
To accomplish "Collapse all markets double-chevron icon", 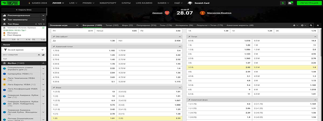I will (x=318, y=25).
